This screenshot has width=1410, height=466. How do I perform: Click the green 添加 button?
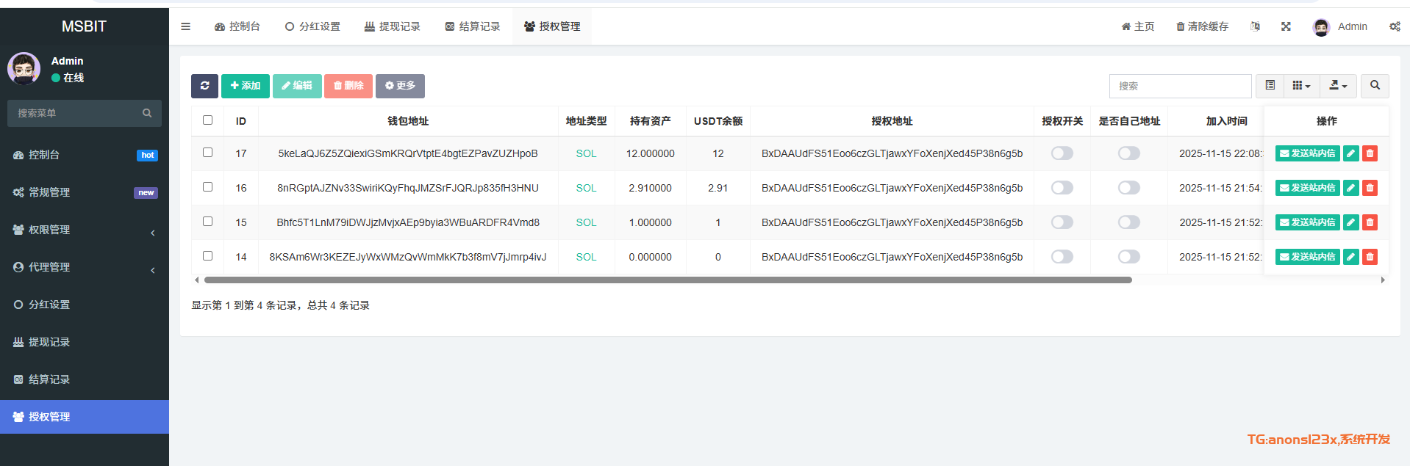point(246,86)
